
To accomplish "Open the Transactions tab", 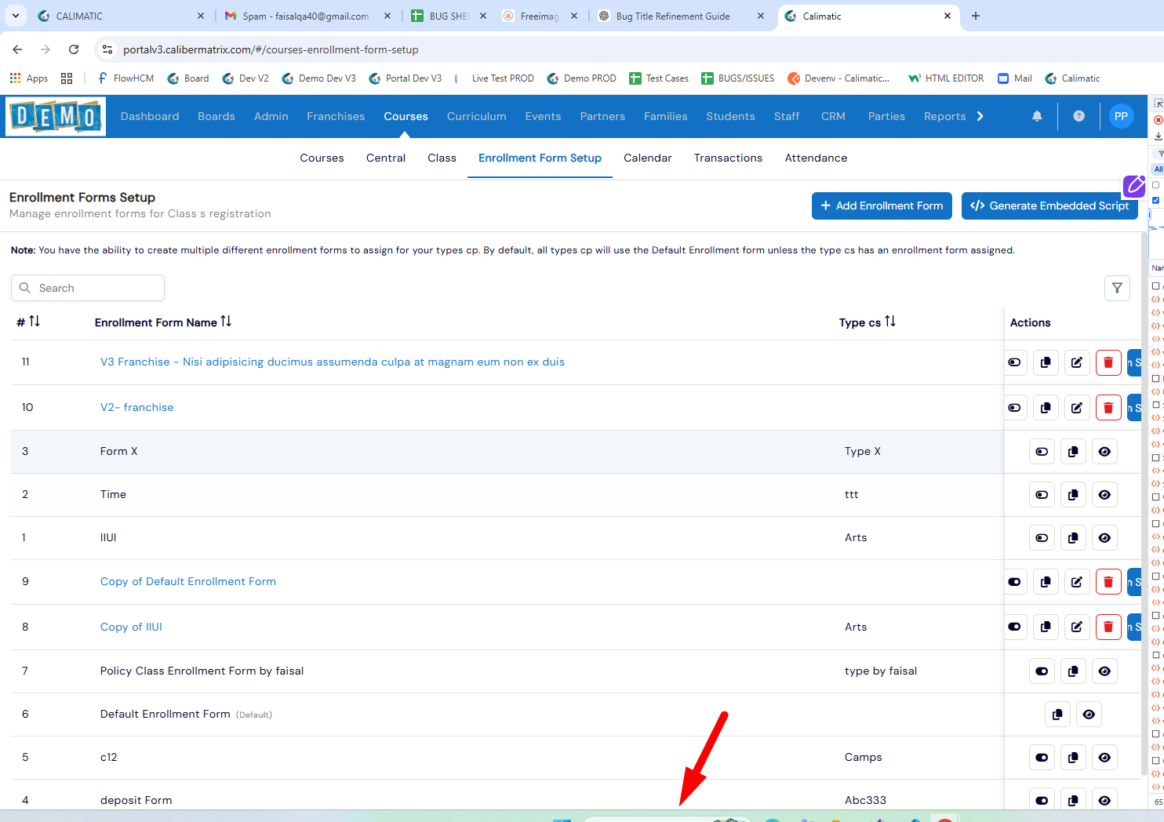I will pos(728,158).
